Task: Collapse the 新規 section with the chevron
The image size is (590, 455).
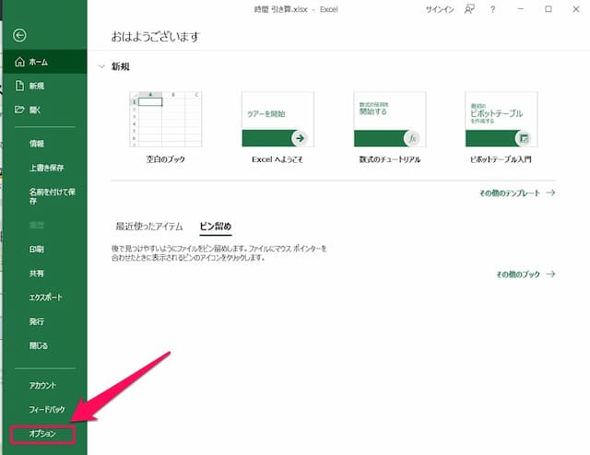Action: tap(101, 66)
